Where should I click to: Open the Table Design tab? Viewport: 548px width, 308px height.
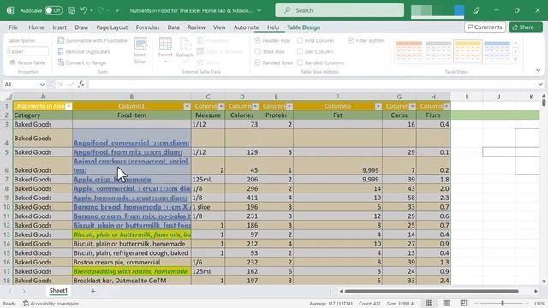click(304, 27)
